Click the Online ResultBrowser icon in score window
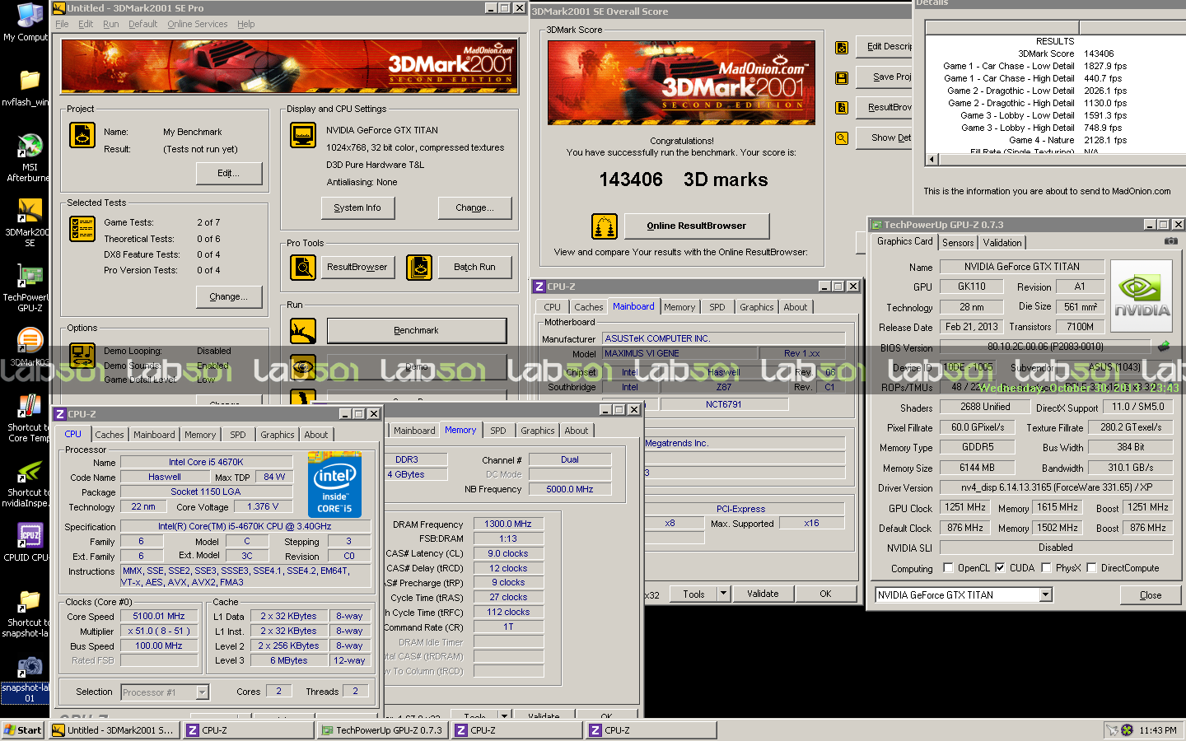 605,226
